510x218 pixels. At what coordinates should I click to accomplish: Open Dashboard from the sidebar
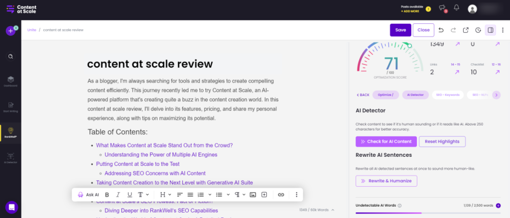(10, 82)
